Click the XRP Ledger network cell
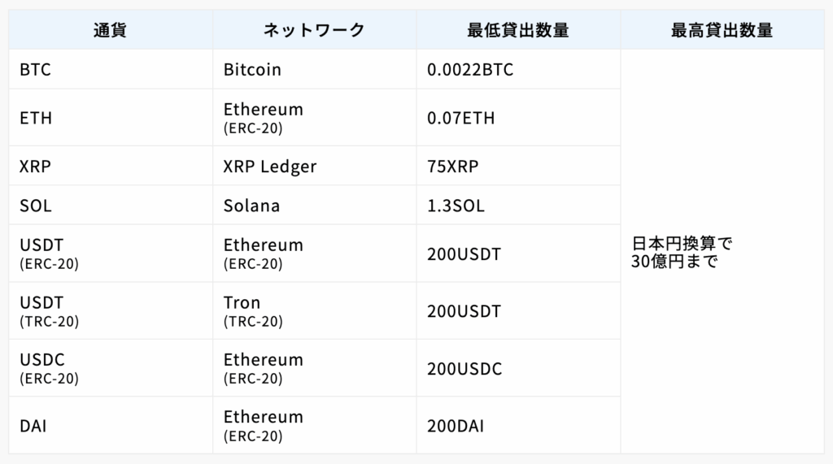The width and height of the screenshot is (833, 464). click(x=270, y=167)
